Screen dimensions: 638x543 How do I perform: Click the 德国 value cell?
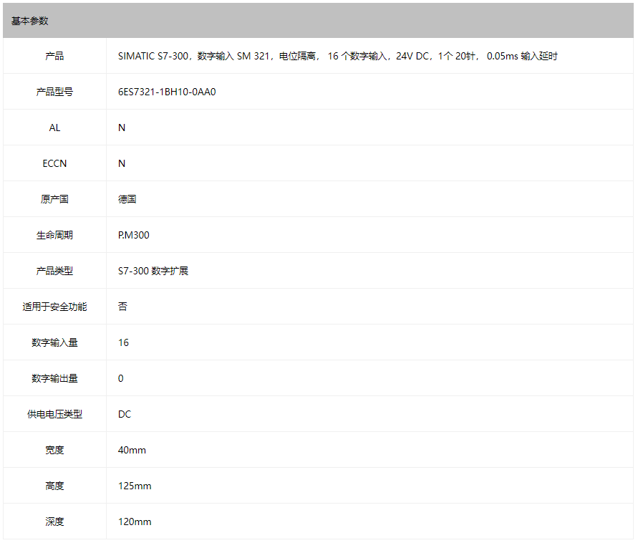tap(370, 199)
